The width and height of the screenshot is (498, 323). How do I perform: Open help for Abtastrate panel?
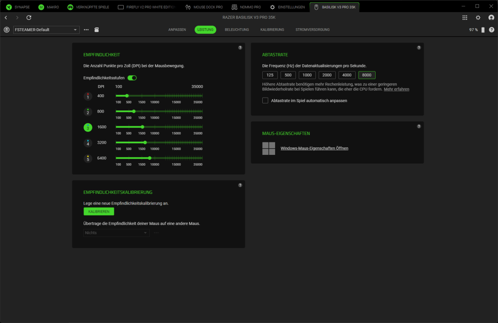[419, 48]
